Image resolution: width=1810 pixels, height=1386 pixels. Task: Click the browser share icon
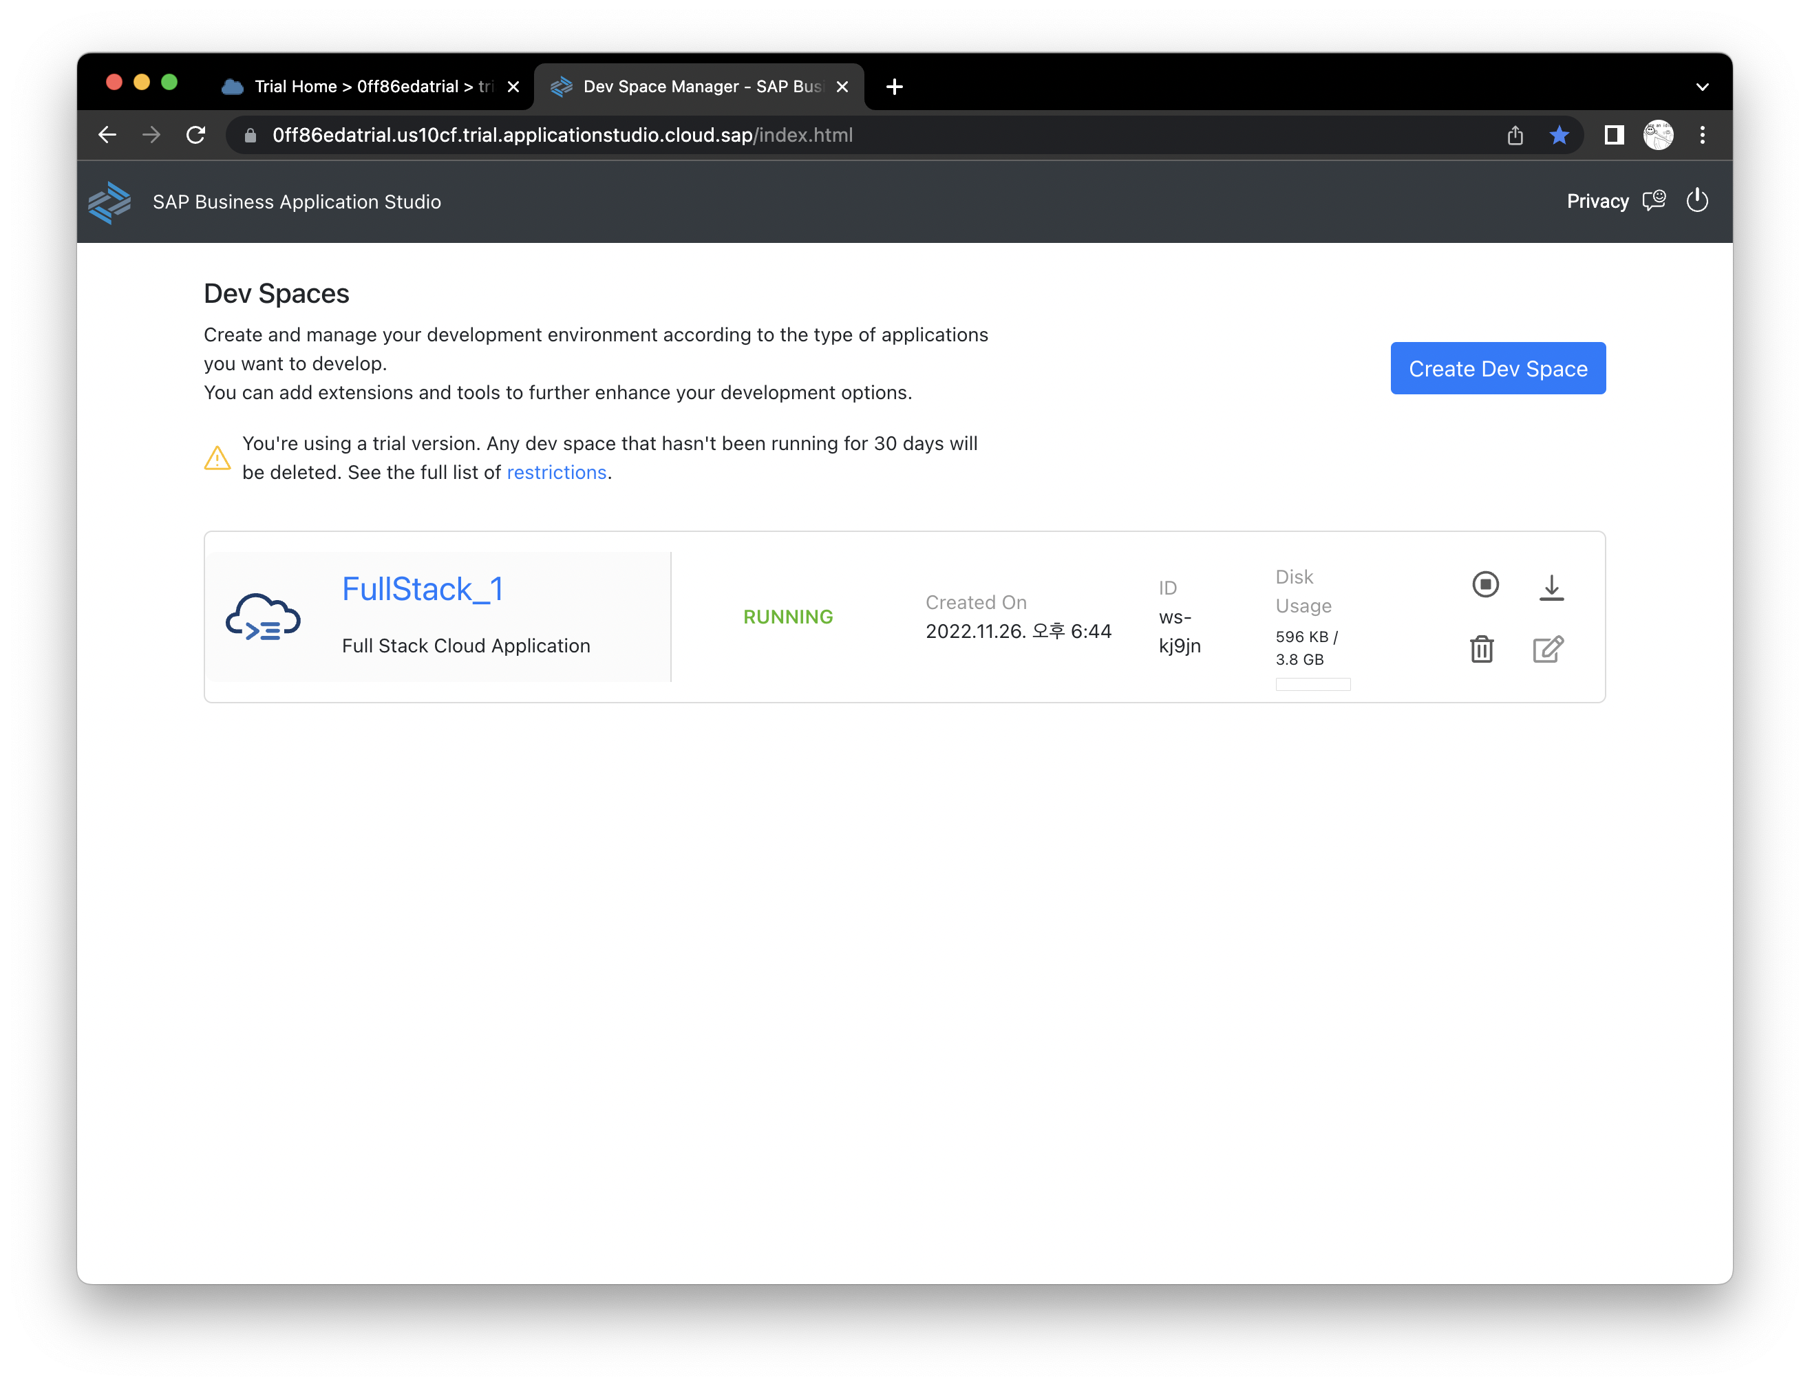click(1515, 136)
